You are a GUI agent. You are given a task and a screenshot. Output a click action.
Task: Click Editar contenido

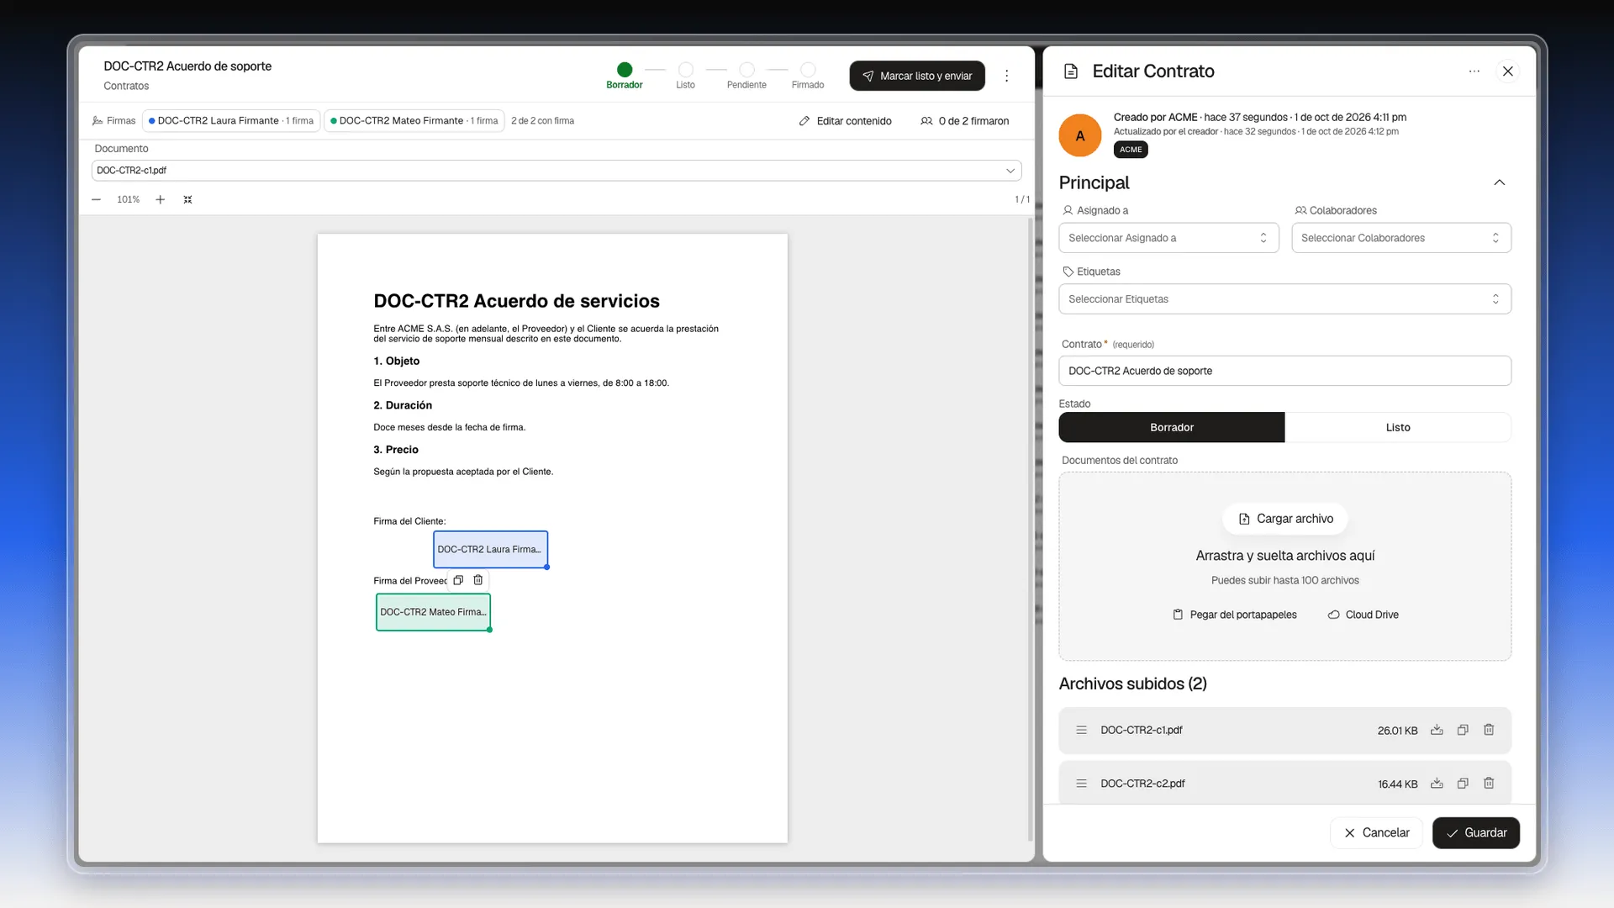pos(845,121)
